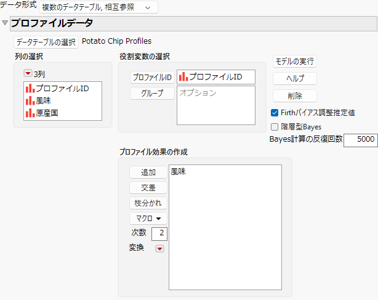Click the 削除 button

295,95
